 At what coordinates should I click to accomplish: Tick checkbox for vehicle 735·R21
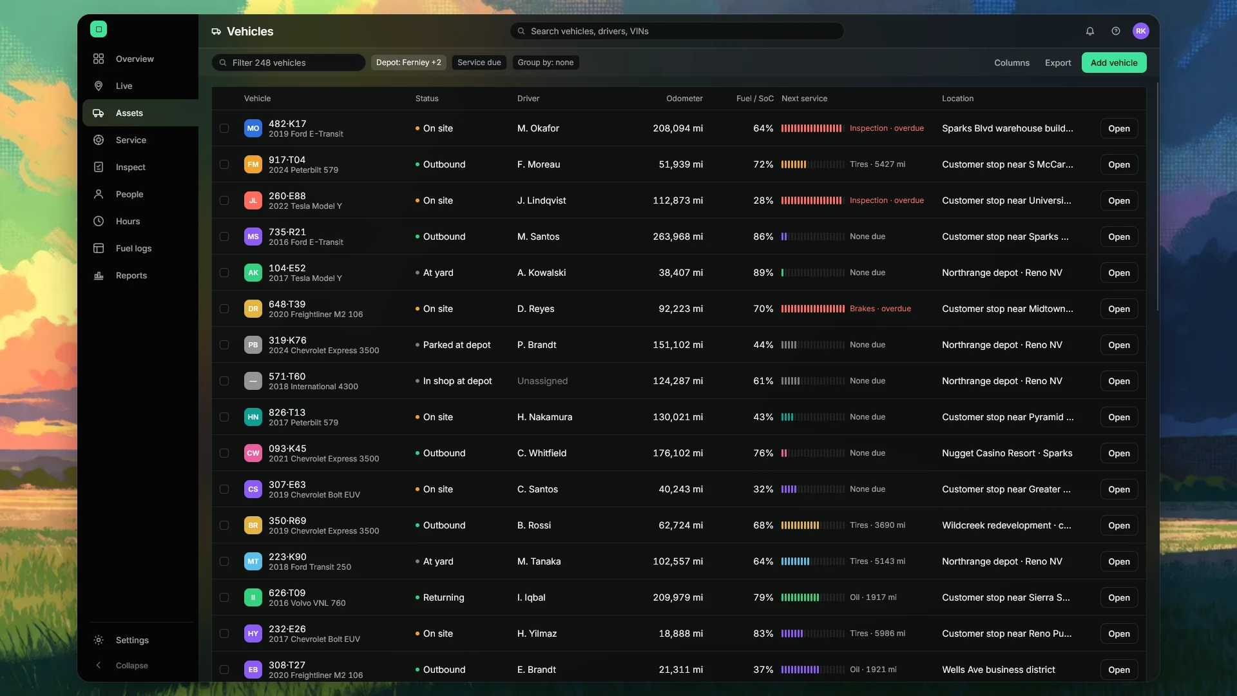224,237
